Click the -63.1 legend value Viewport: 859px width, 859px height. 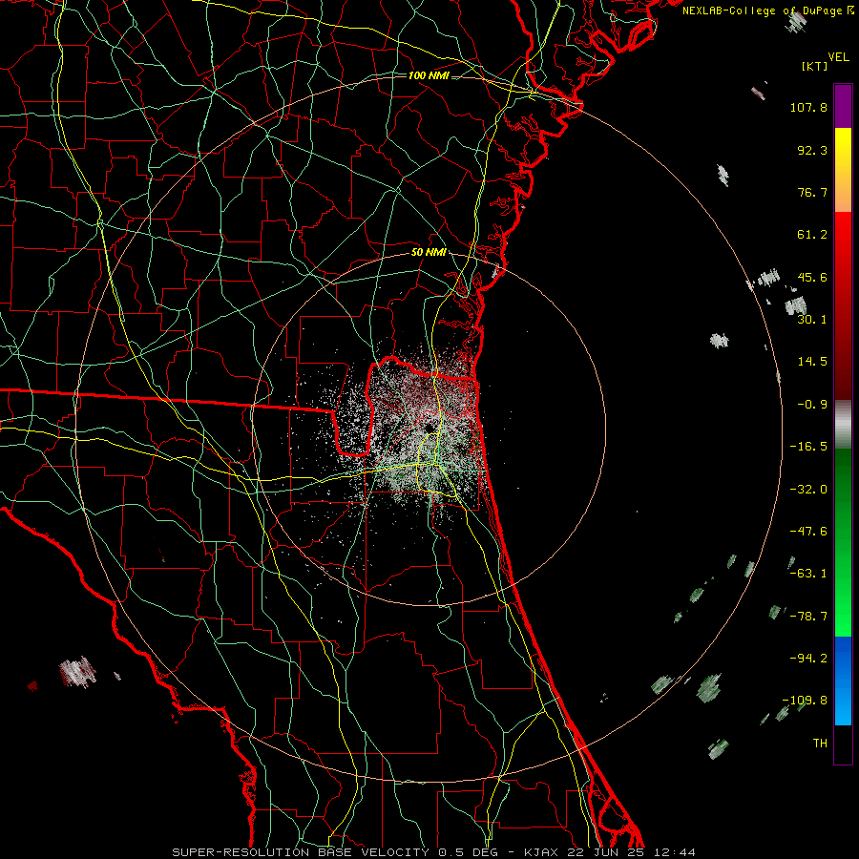click(808, 574)
